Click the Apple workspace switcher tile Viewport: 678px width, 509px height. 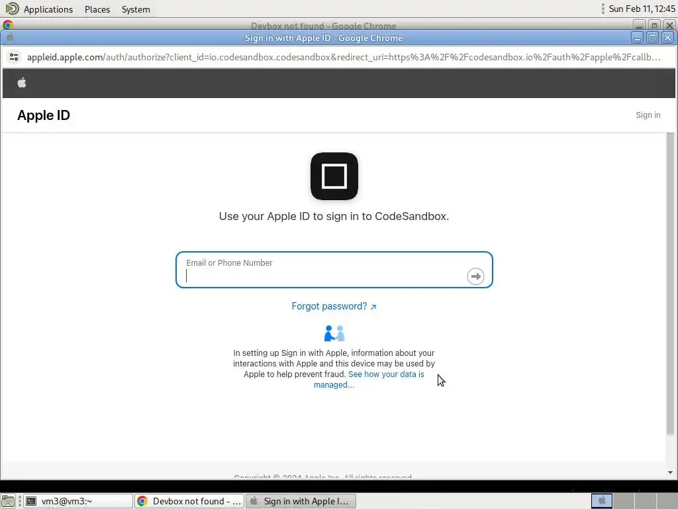click(601, 501)
